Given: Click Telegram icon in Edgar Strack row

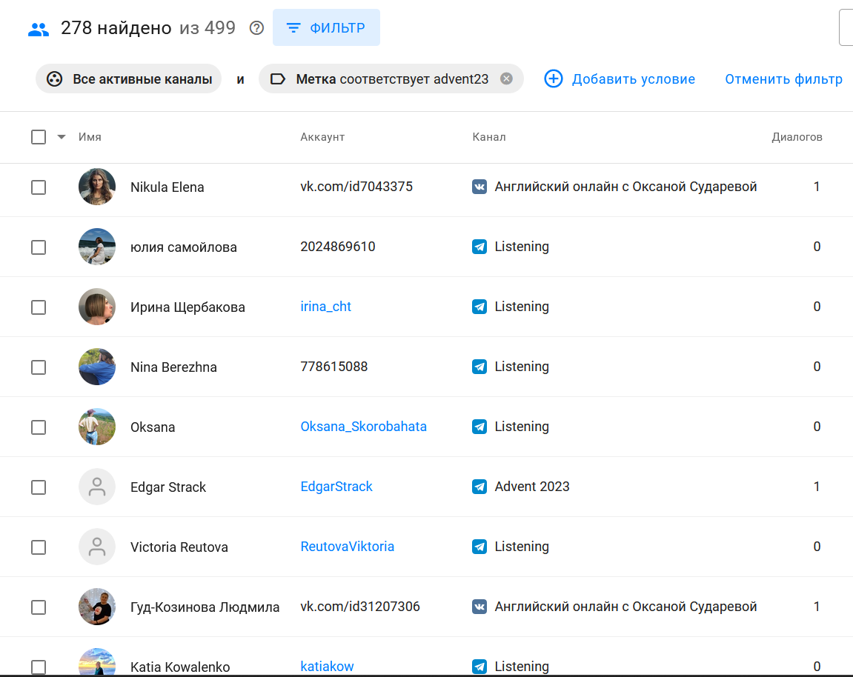Looking at the screenshot, I should pyautogui.click(x=479, y=487).
